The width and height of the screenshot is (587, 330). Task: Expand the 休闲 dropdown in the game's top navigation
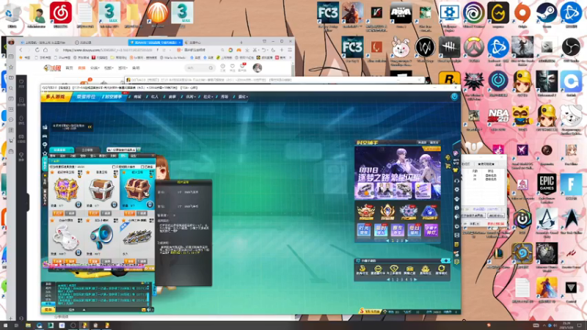point(190,97)
